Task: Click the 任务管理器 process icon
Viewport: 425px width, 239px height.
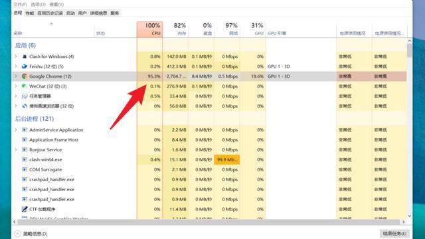Action: click(25, 96)
